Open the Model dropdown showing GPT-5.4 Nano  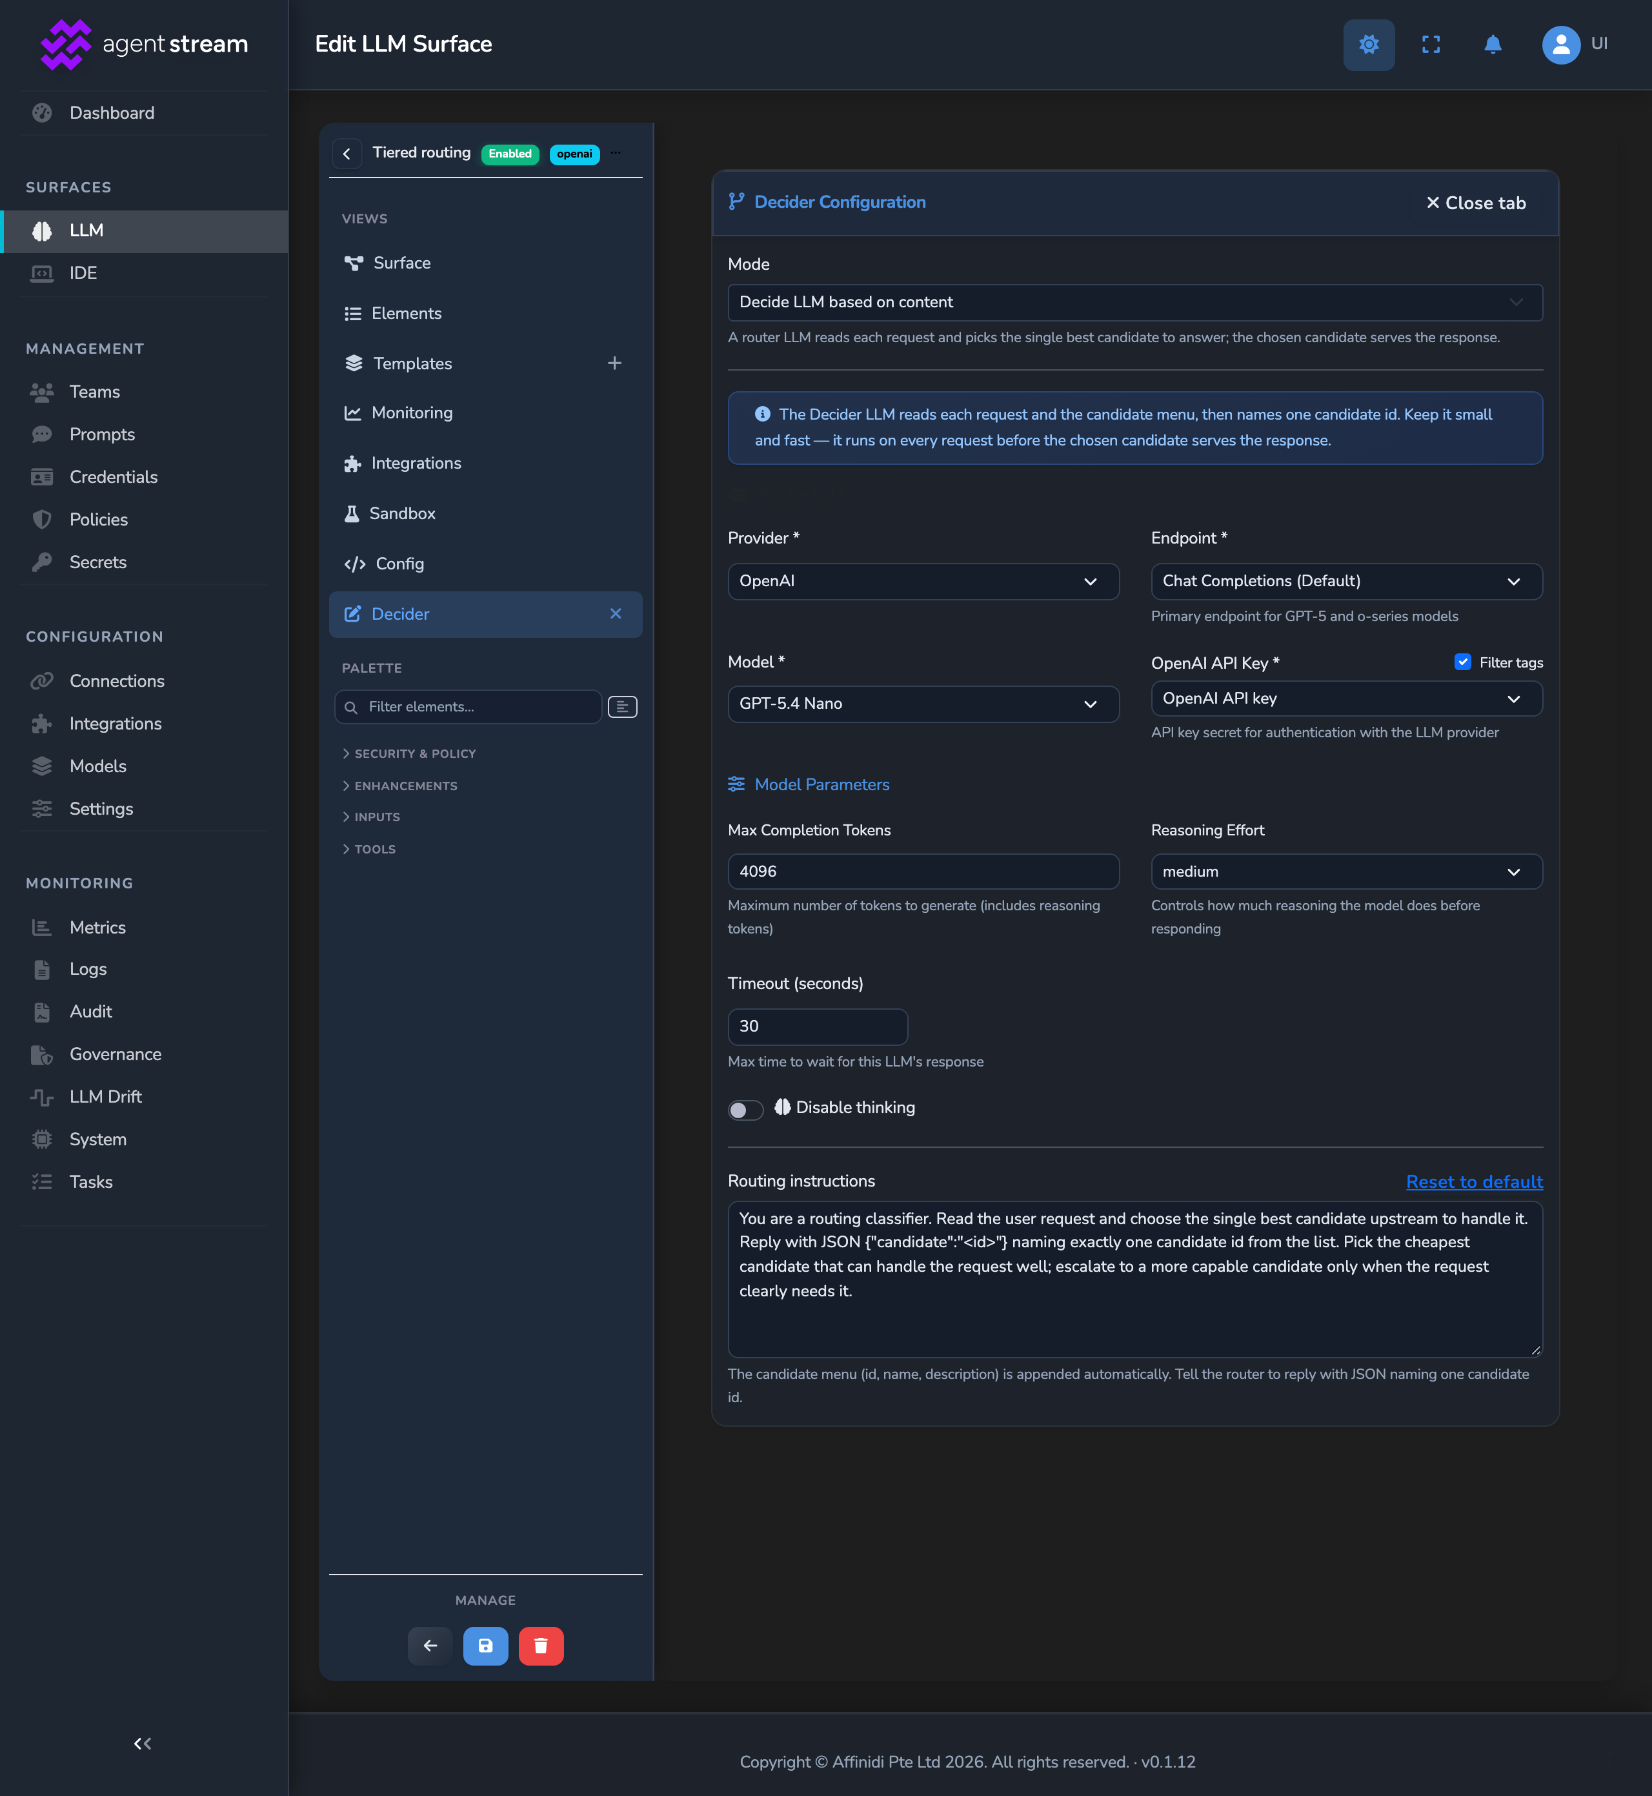(923, 704)
